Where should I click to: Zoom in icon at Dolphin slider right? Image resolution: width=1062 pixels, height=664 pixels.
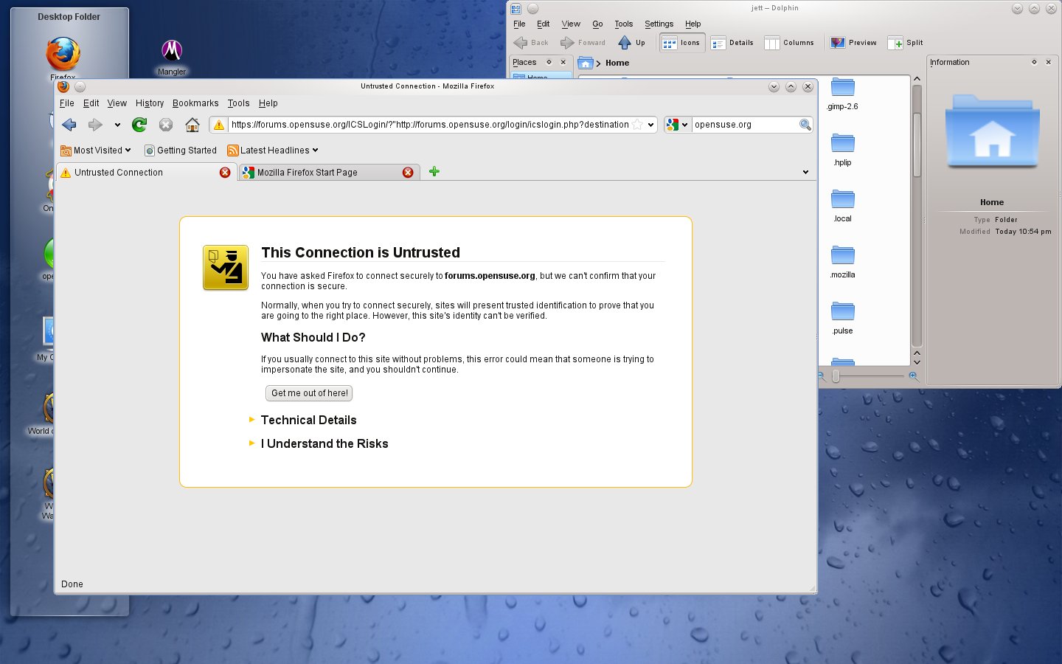(x=914, y=376)
